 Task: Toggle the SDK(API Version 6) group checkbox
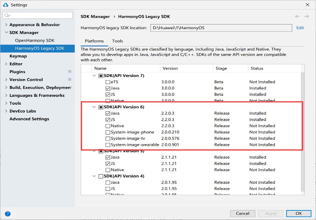click(101, 107)
